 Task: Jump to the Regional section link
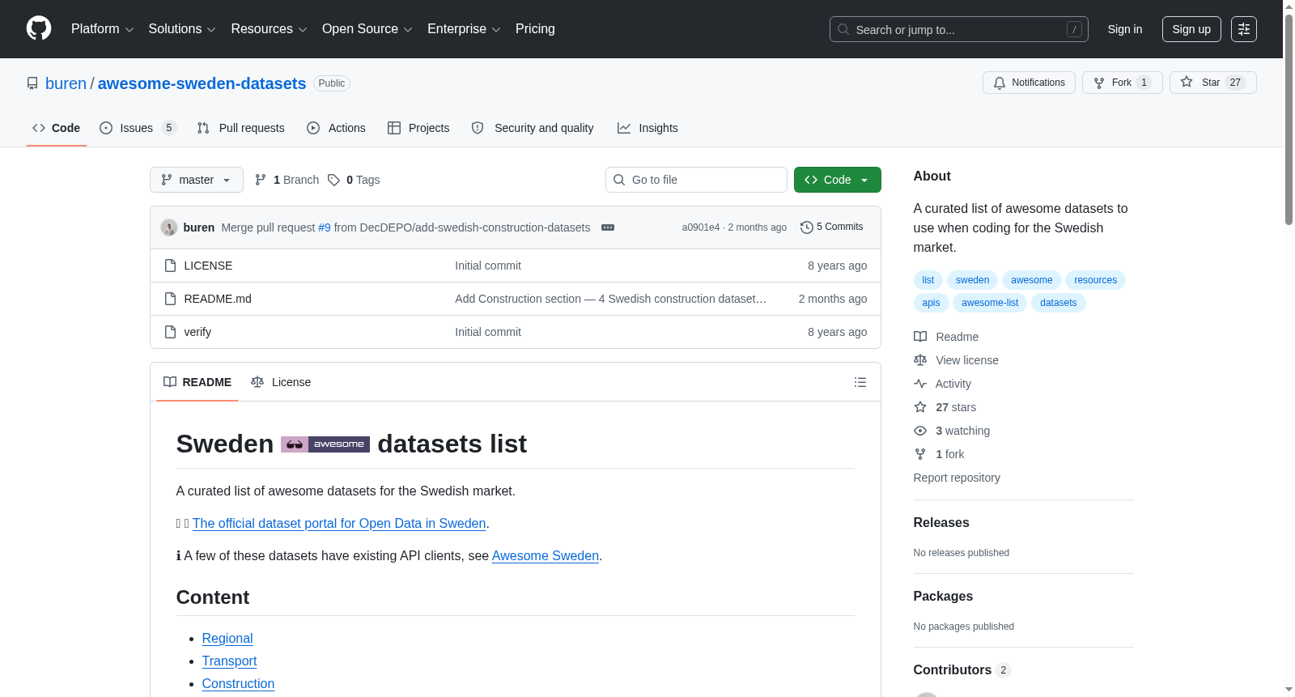(x=227, y=639)
